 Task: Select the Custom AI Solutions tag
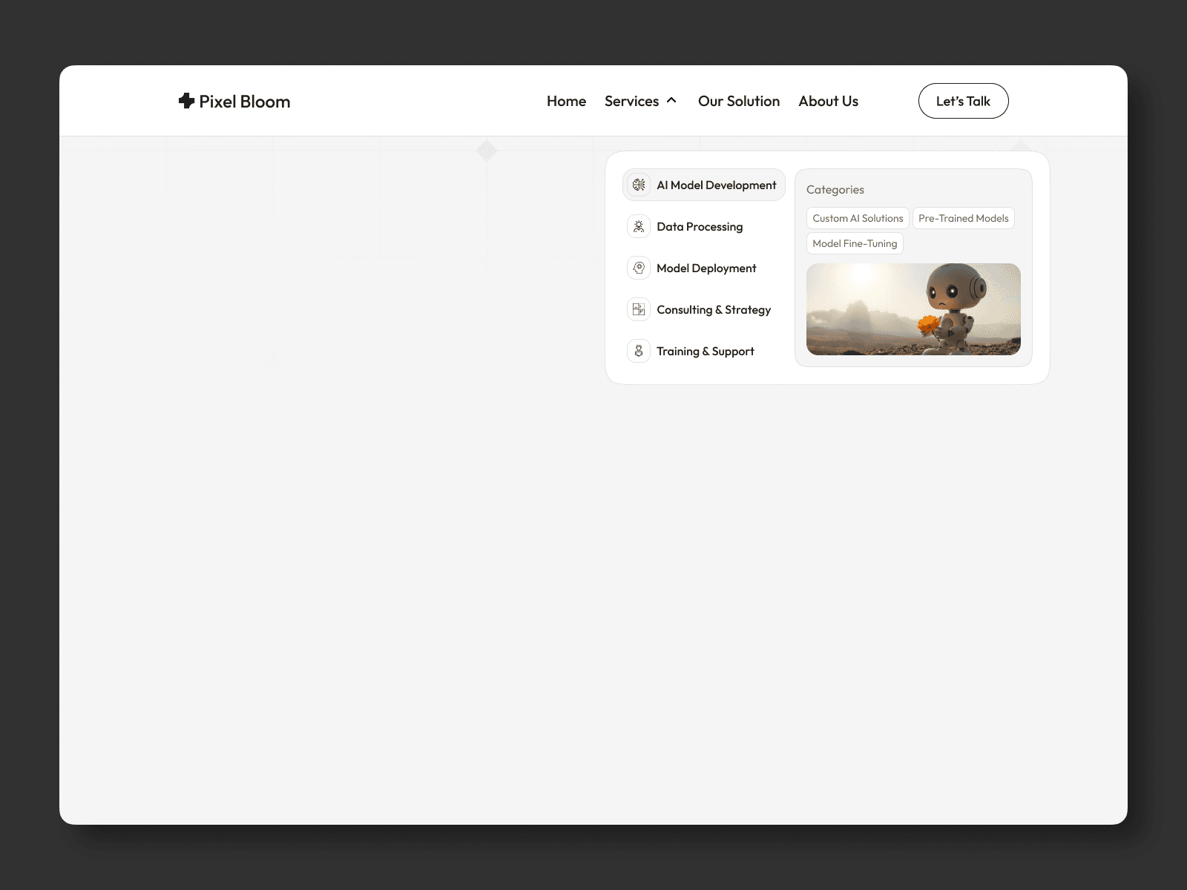[858, 218]
